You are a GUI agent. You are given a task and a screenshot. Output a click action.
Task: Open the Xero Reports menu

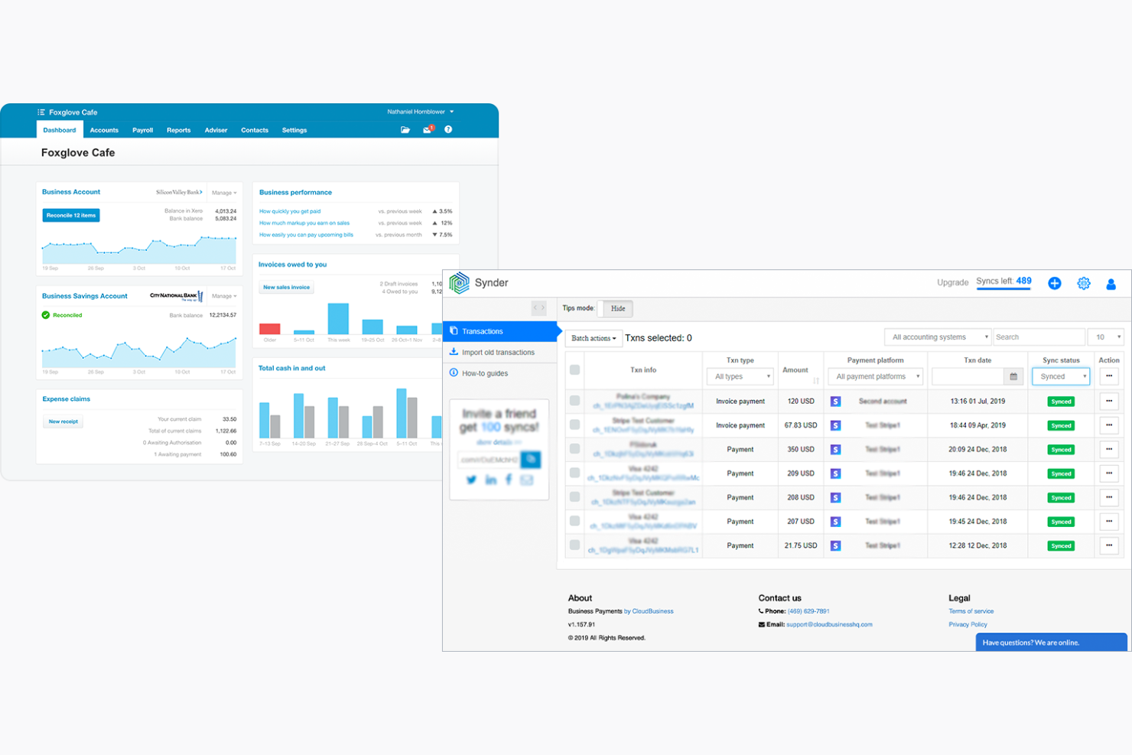pos(179,130)
